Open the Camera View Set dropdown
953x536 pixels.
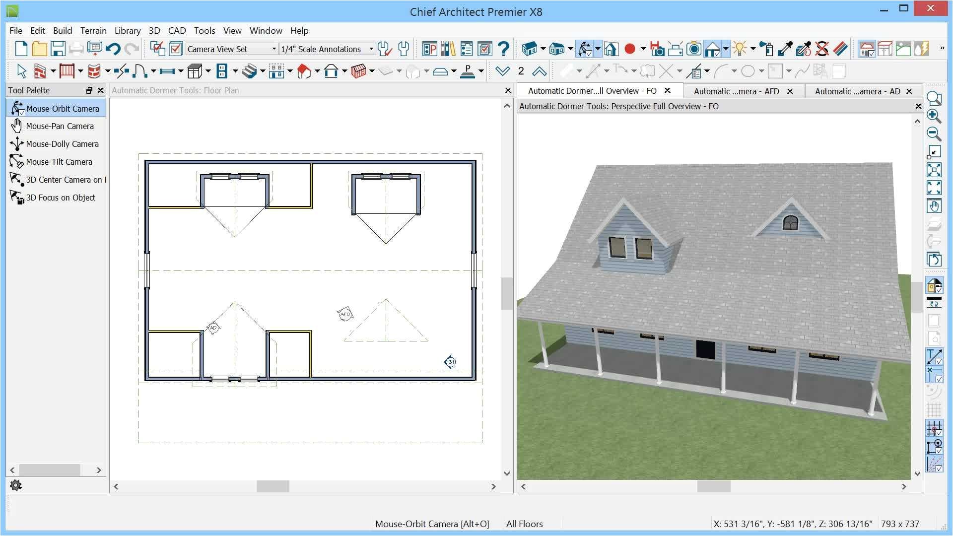(x=273, y=49)
